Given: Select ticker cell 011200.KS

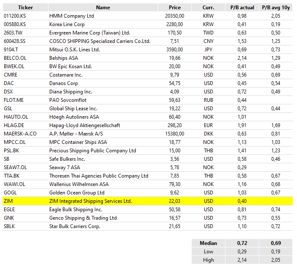Looking at the screenshot, I should coord(25,16).
